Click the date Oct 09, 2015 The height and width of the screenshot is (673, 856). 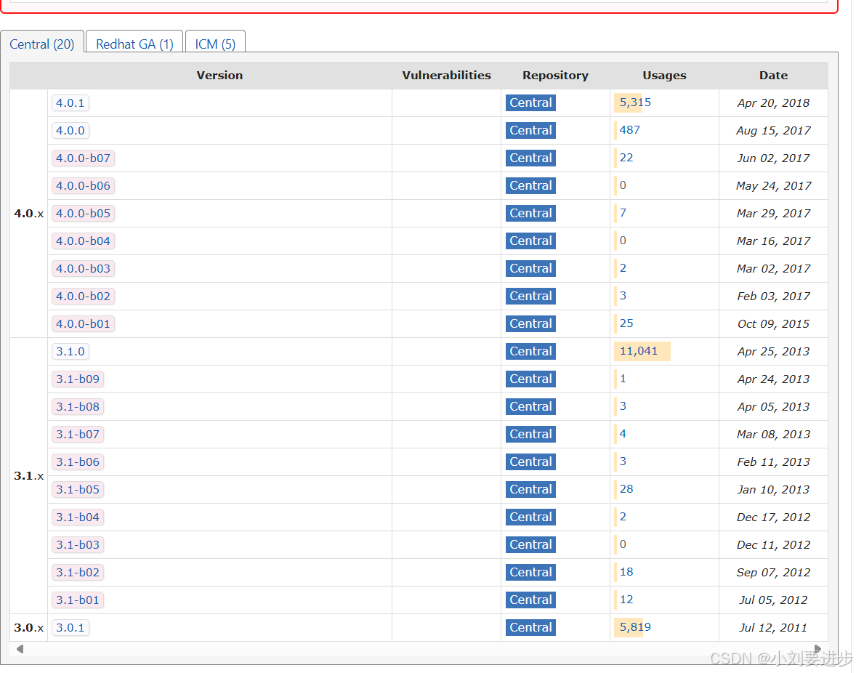pyautogui.click(x=774, y=323)
